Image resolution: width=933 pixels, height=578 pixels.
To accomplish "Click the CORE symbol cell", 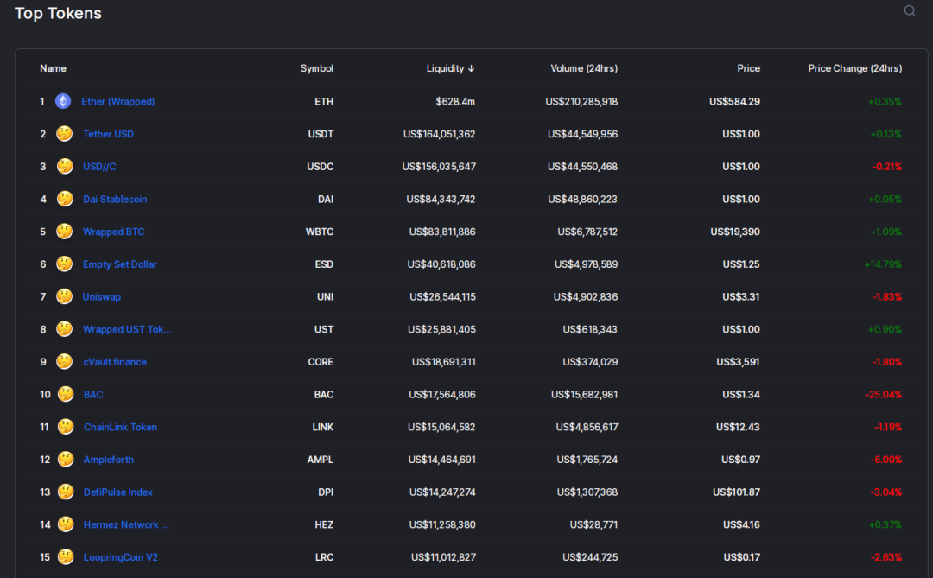I will [321, 362].
